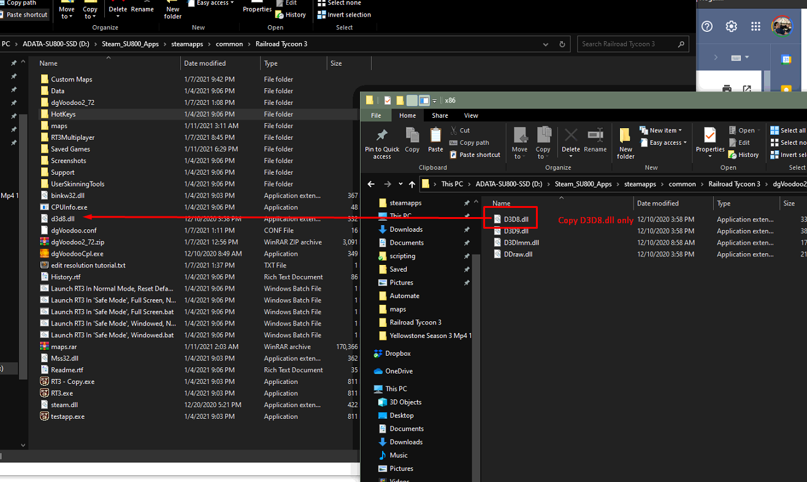Click Paste shortcut in the x86 window ribbon
Screen dimensions: 807x482
[475, 155]
